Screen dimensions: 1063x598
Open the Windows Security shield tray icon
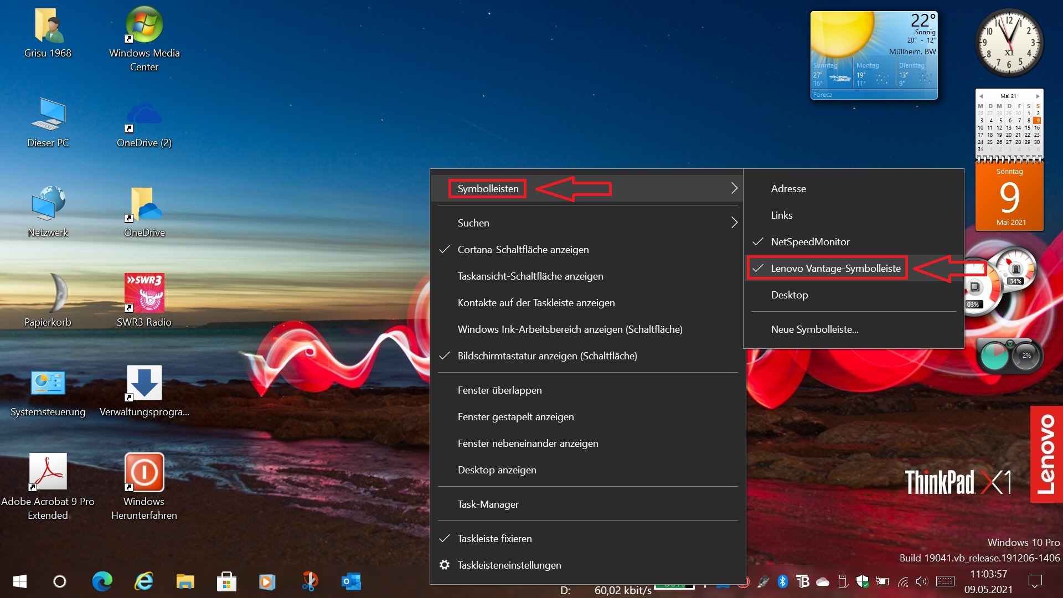863,581
